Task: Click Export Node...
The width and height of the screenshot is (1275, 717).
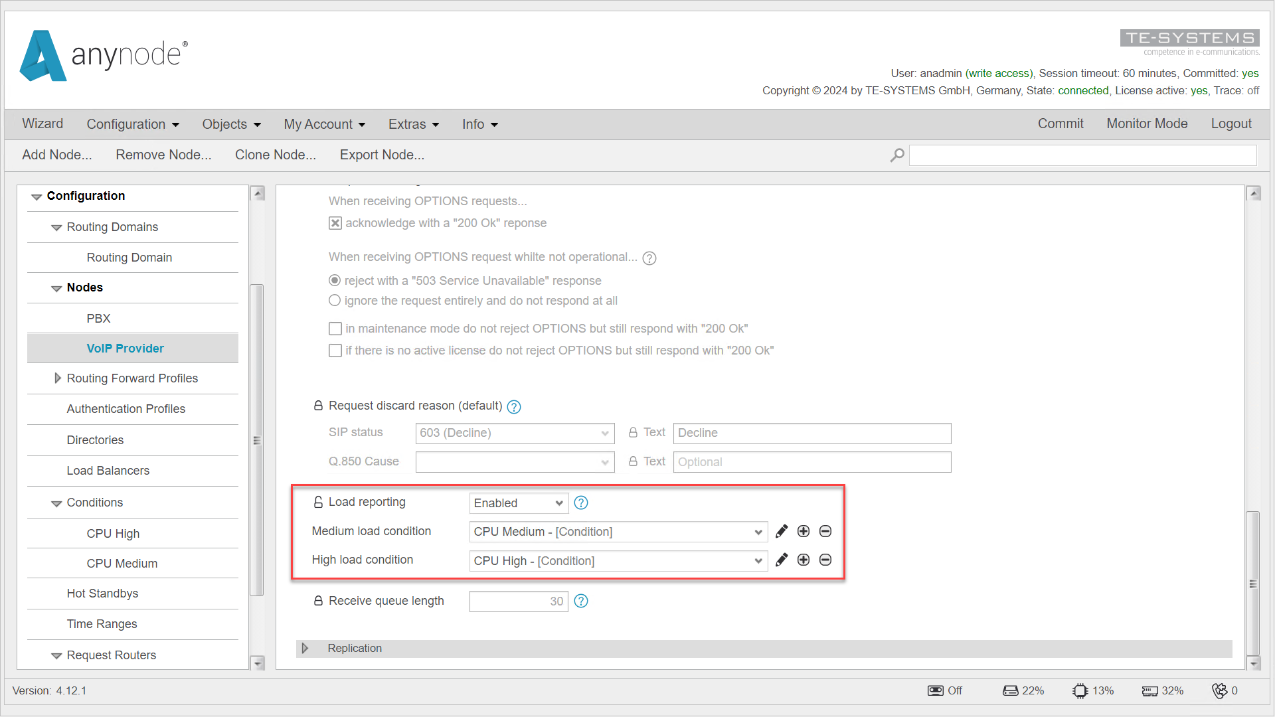Action: (382, 155)
